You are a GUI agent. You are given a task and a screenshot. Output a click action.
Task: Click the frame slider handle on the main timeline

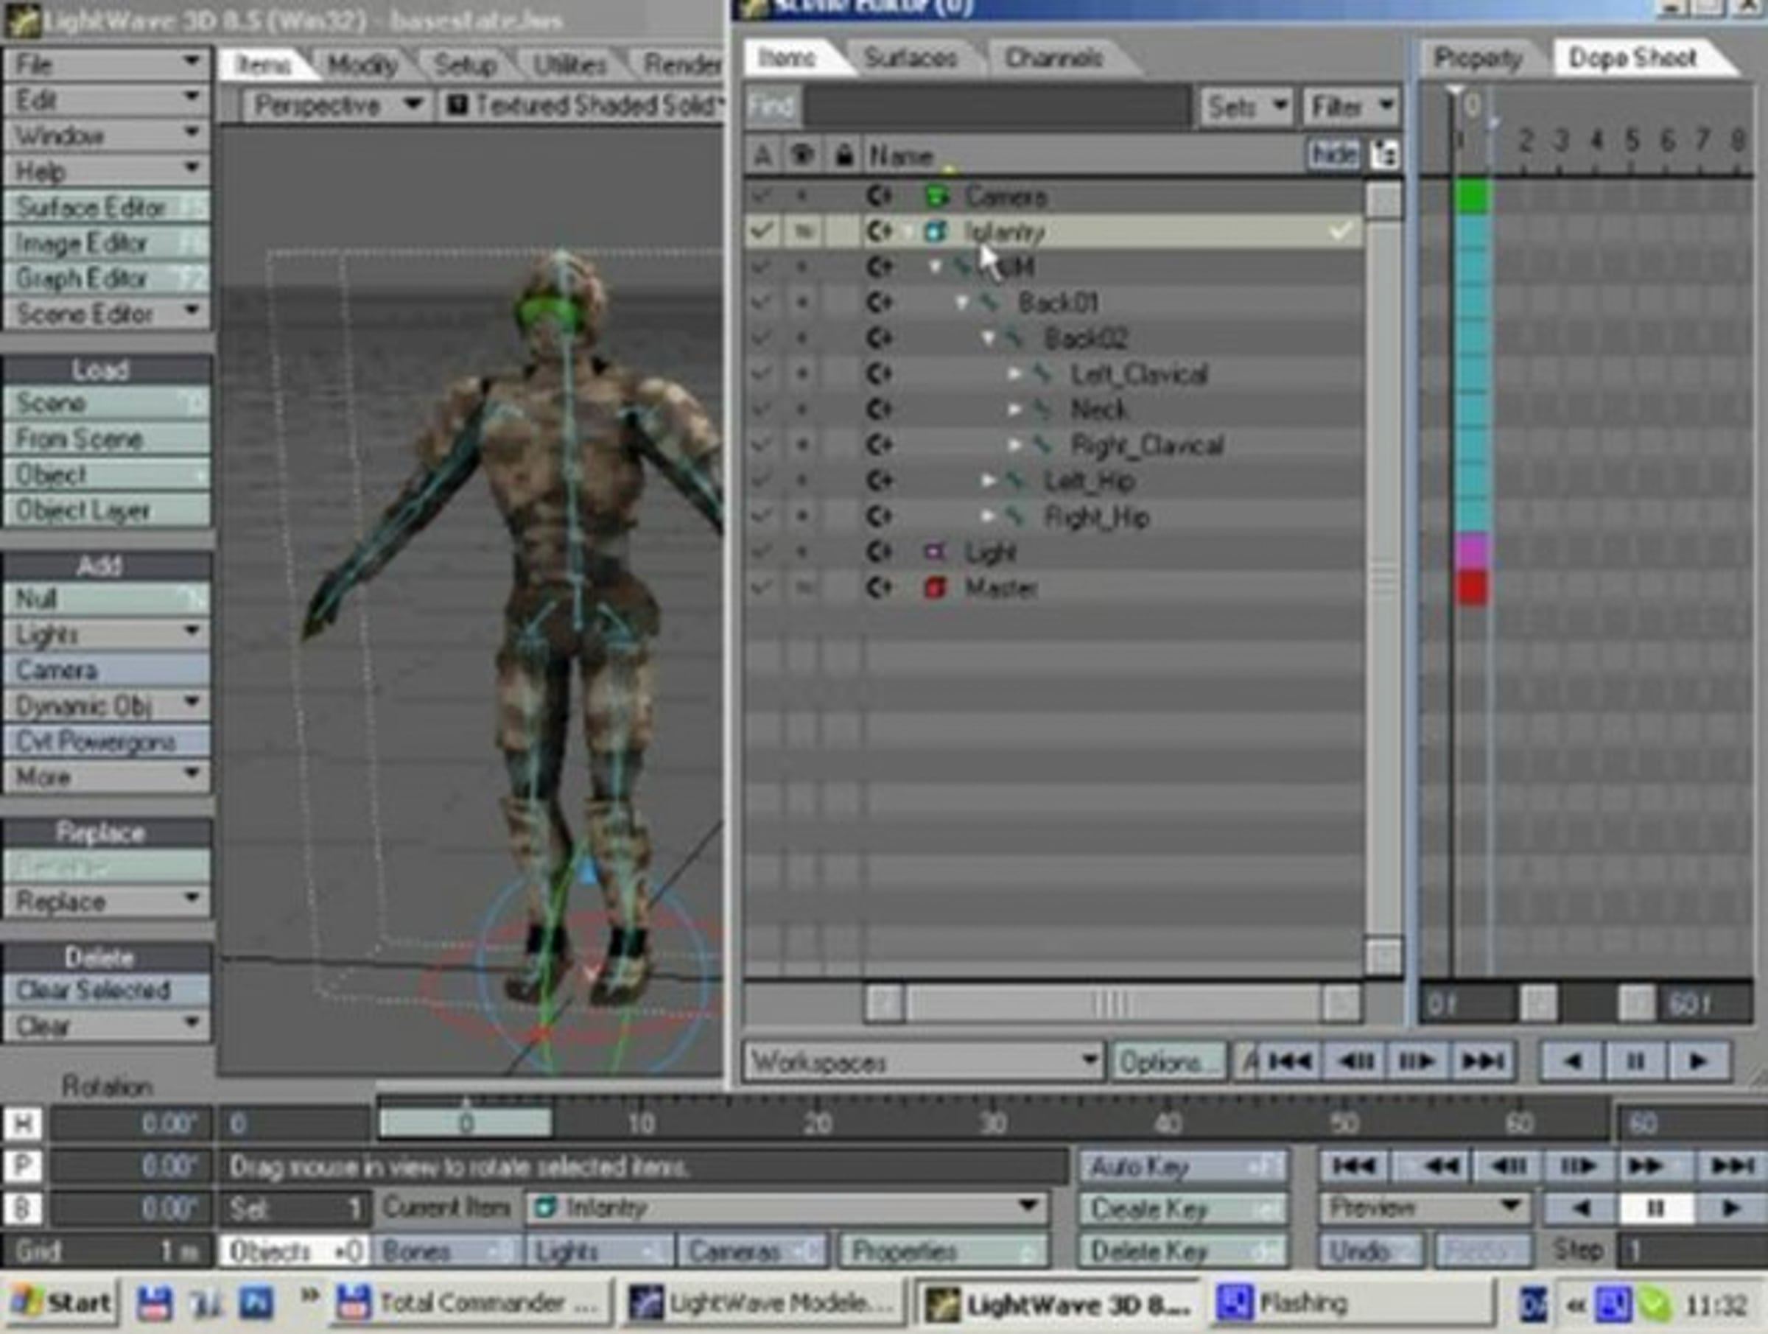coord(465,1123)
